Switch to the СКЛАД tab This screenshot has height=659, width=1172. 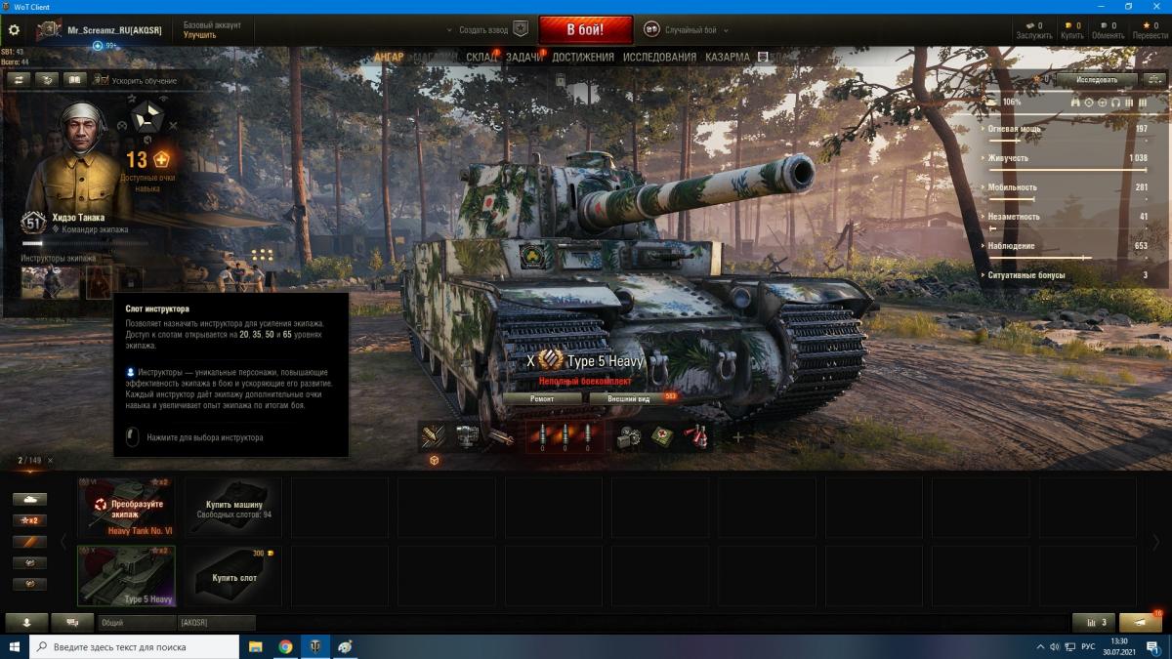point(481,57)
